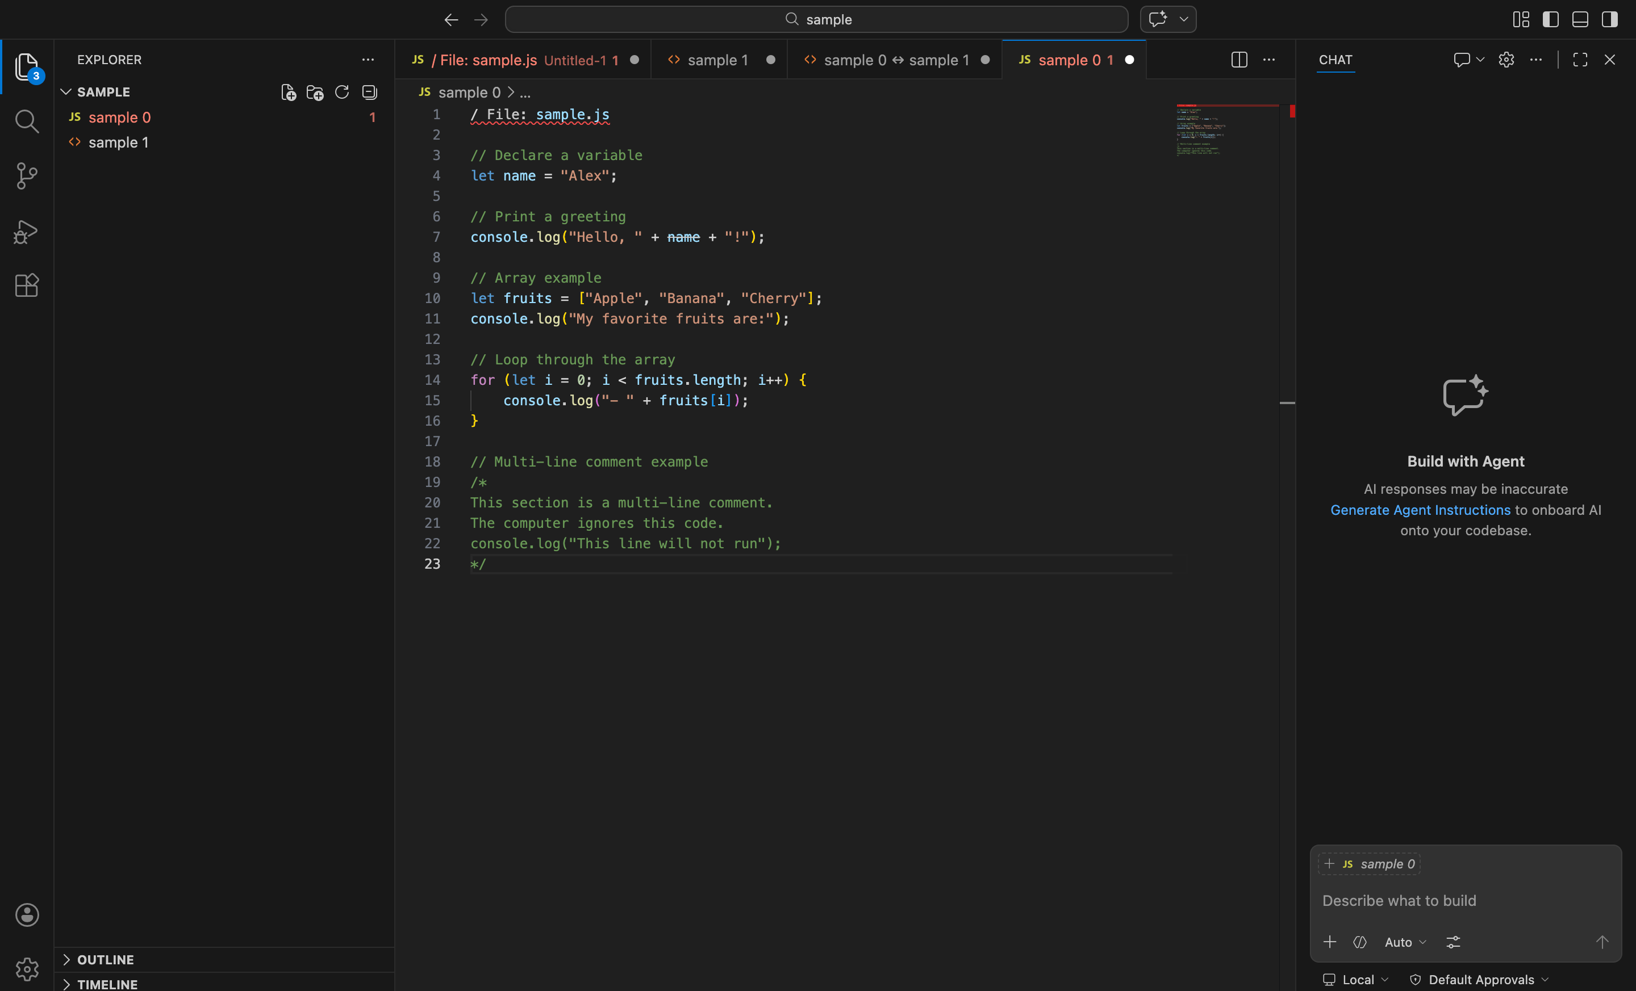Toggle the primary side bar visibility
This screenshot has width=1636, height=991.
coord(1550,19)
